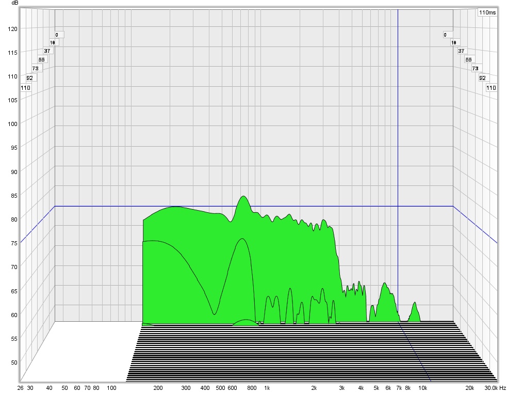Click the 26 Hz frequency axis label
This screenshot has width=507, height=393.
tap(20, 388)
